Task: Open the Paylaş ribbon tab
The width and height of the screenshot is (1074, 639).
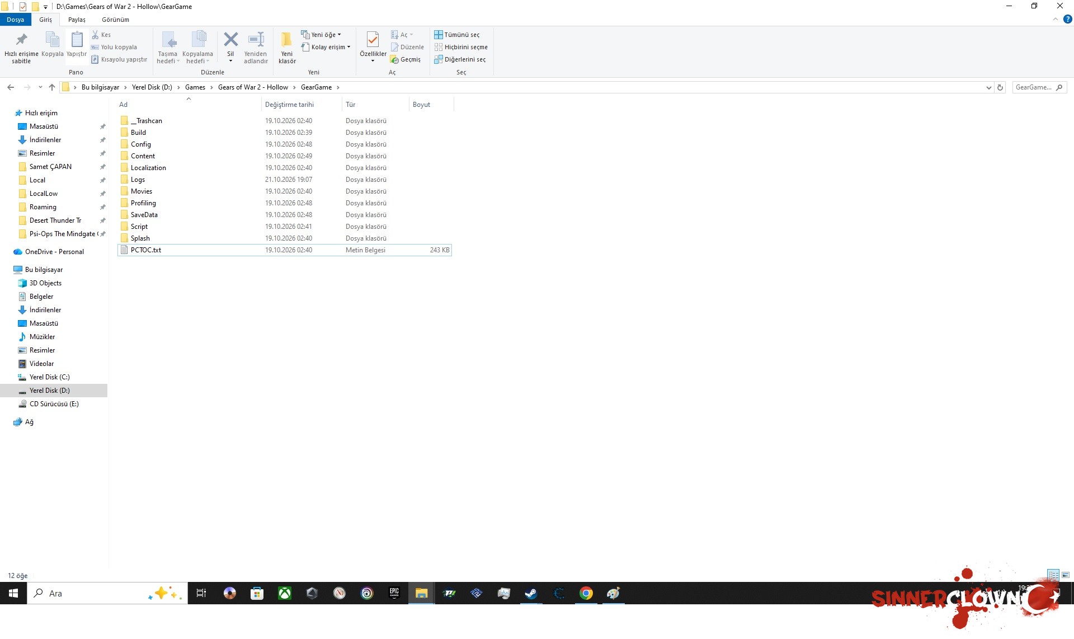Action: (77, 20)
